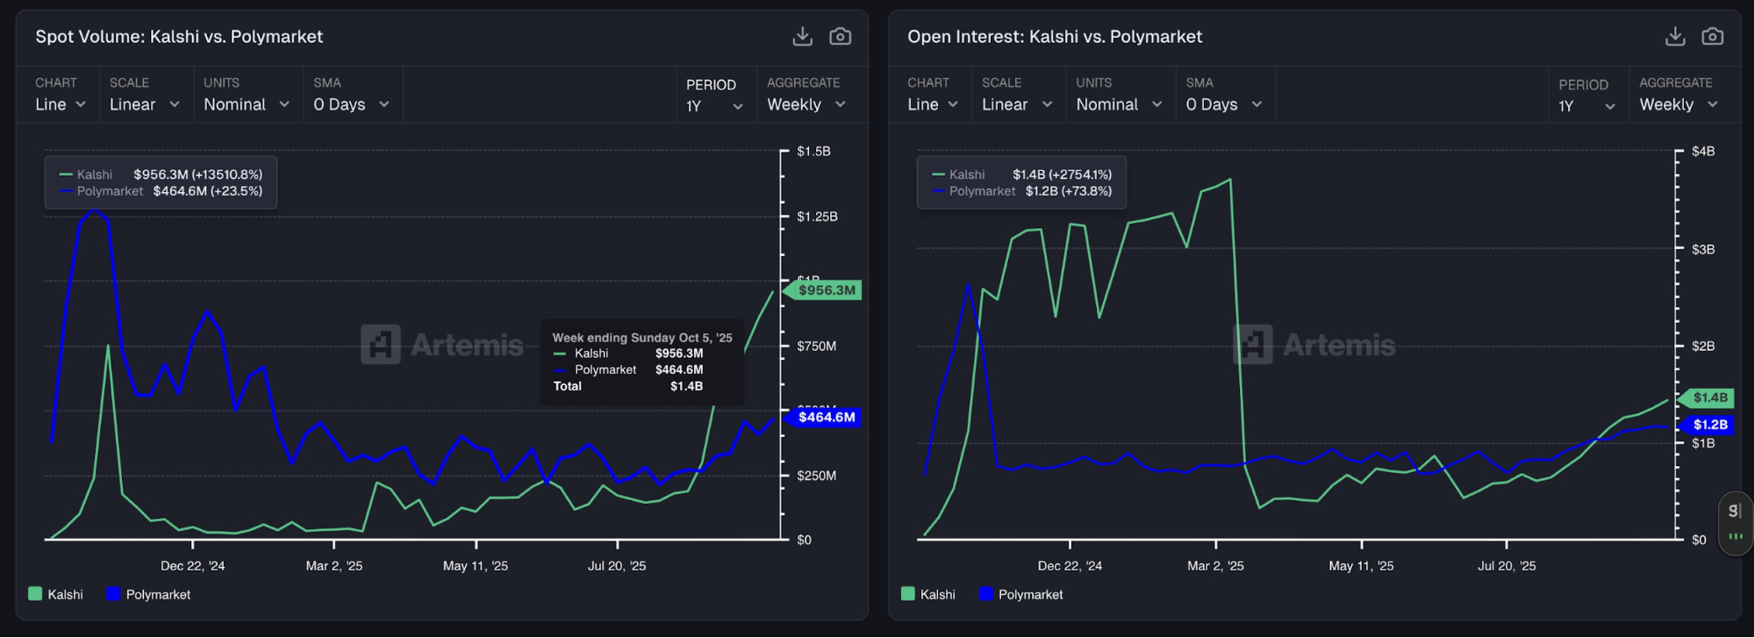Screen dimensions: 1754x638
Task: Take a snapshot of Spot Volume chart
Action: [x=840, y=36]
